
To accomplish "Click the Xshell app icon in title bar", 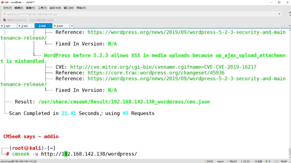I will click(x=2, y=2).
